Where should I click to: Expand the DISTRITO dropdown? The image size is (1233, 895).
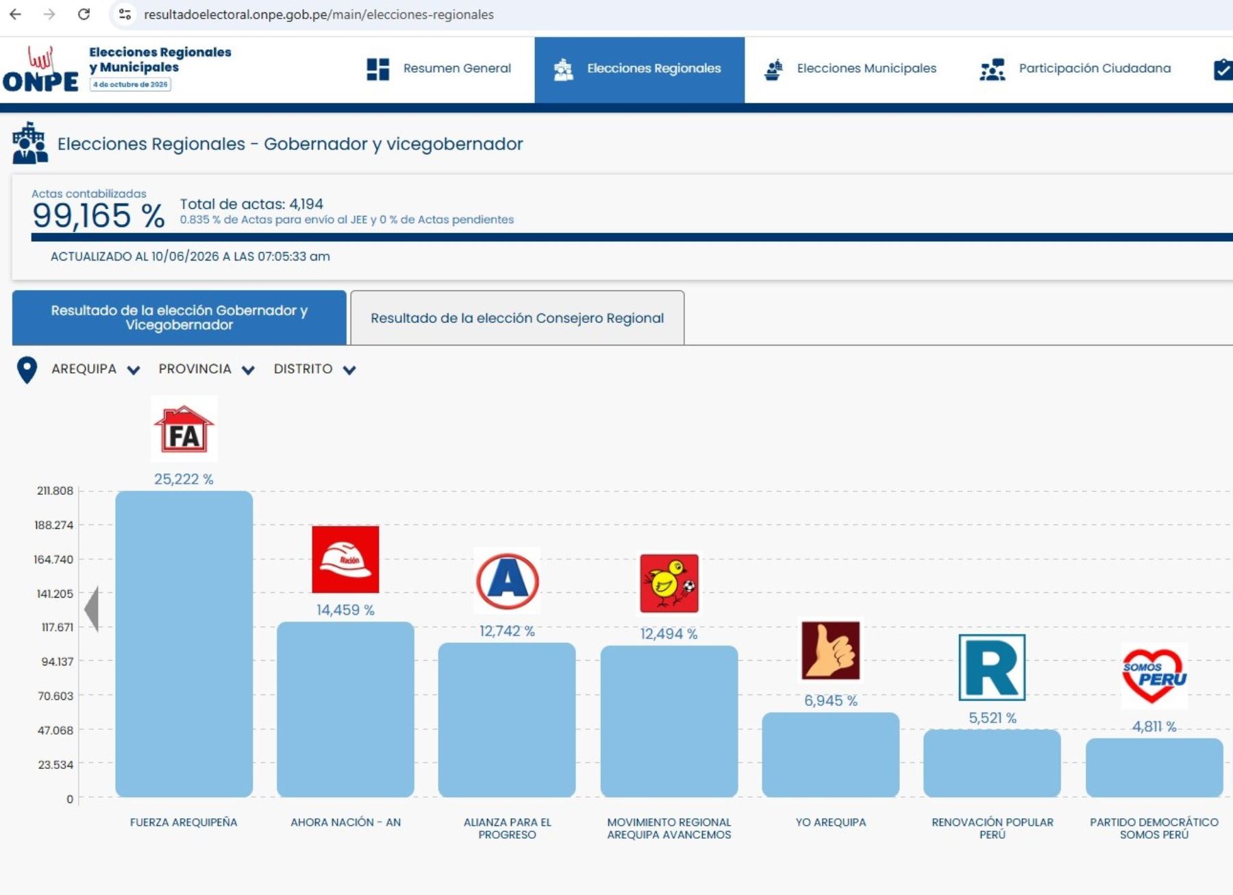click(x=314, y=369)
